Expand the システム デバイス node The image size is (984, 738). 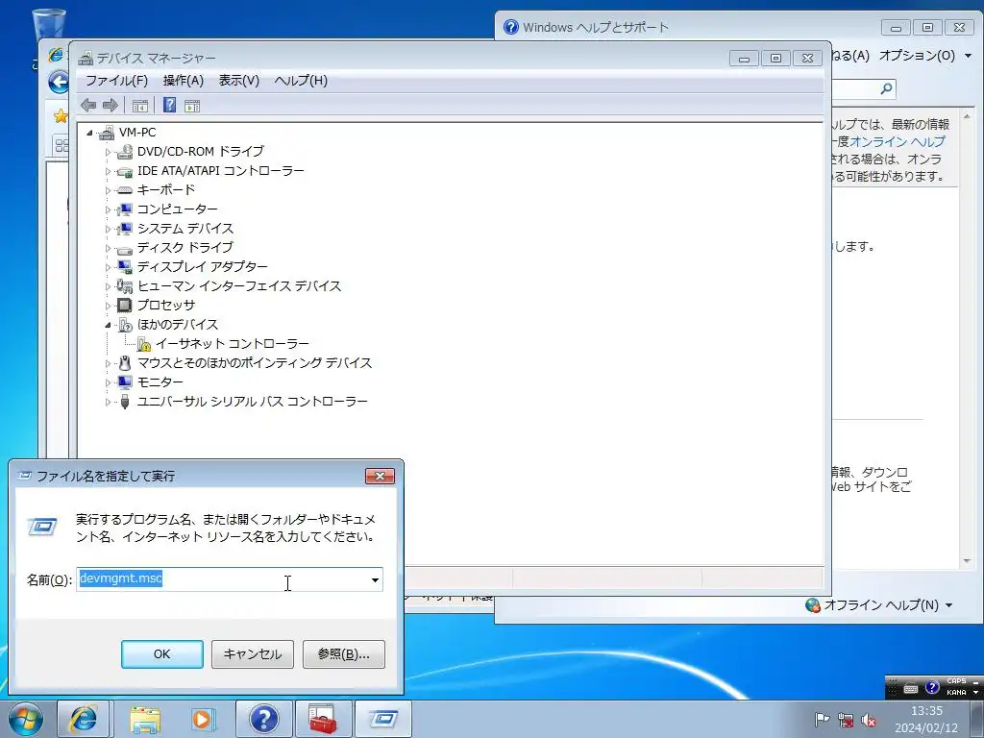point(108,229)
